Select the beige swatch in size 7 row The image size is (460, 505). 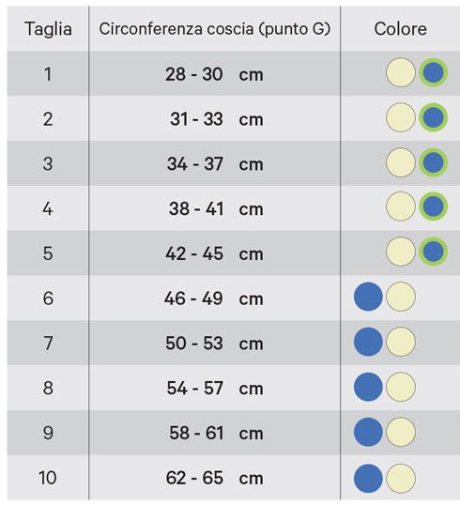coord(401,342)
